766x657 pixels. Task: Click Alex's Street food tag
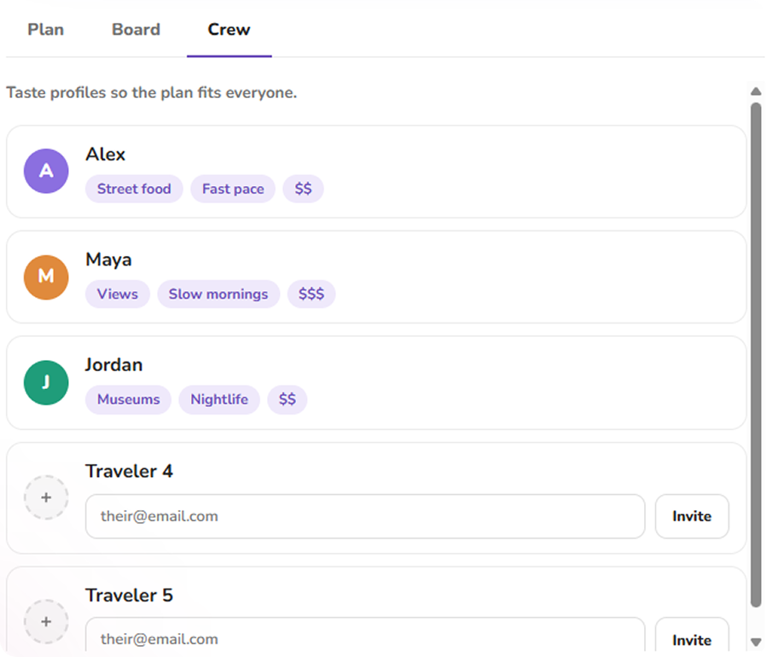134,189
